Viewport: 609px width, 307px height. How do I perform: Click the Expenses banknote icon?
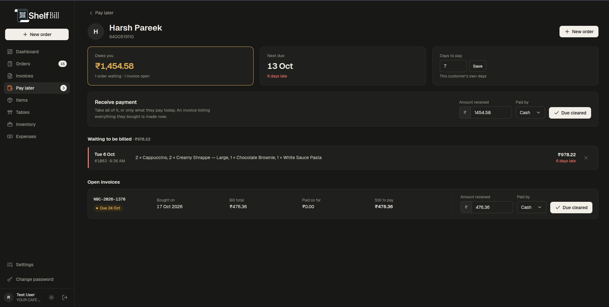pyautogui.click(x=10, y=136)
